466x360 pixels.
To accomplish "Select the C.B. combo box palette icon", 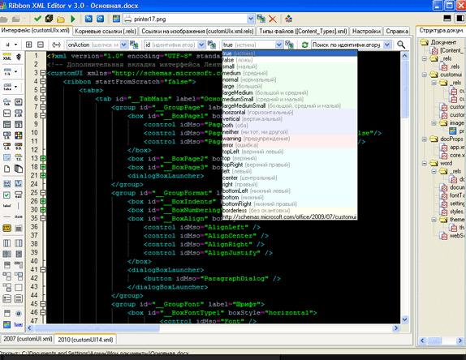I will [x=6, y=146].
